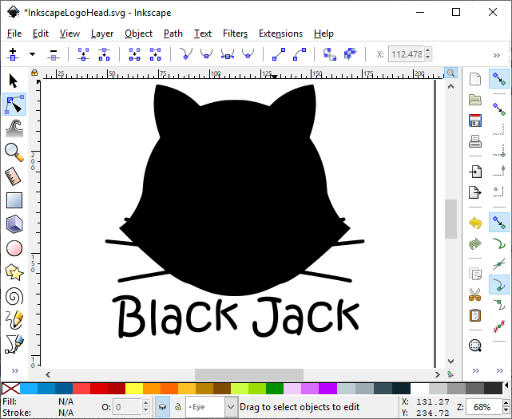The height and width of the screenshot is (419, 512).
Task: Open insert node options dropdown arrow
Action: coord(32,54)
